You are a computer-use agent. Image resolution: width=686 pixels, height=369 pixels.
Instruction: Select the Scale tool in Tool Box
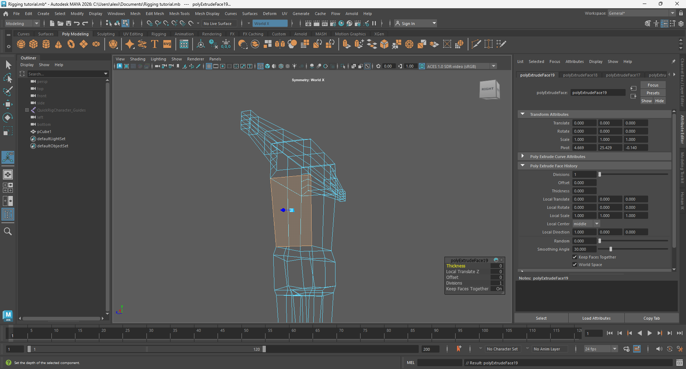click(8, 131)
